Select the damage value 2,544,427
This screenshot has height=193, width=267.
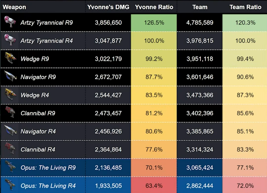click(x=108, y=95)
